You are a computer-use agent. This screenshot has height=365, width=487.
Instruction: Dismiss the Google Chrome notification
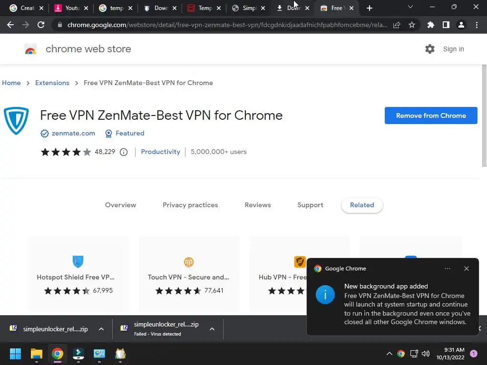pos(467,269)
